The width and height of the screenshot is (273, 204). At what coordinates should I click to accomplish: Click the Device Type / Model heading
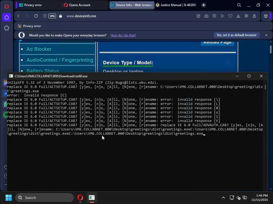tap(128, 63)
